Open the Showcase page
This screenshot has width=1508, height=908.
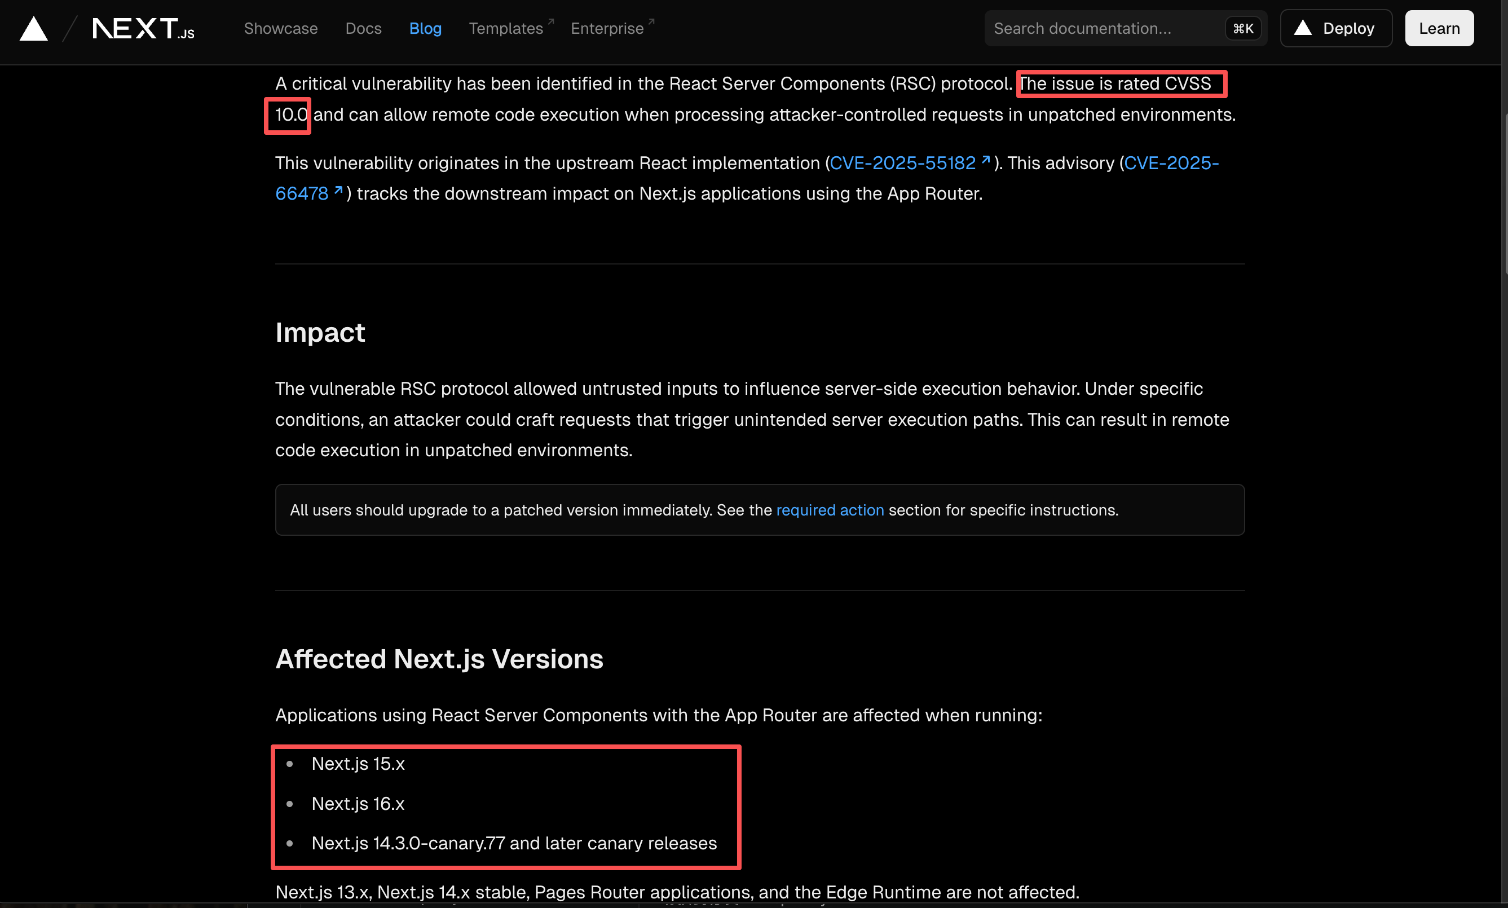click(281, 28)
